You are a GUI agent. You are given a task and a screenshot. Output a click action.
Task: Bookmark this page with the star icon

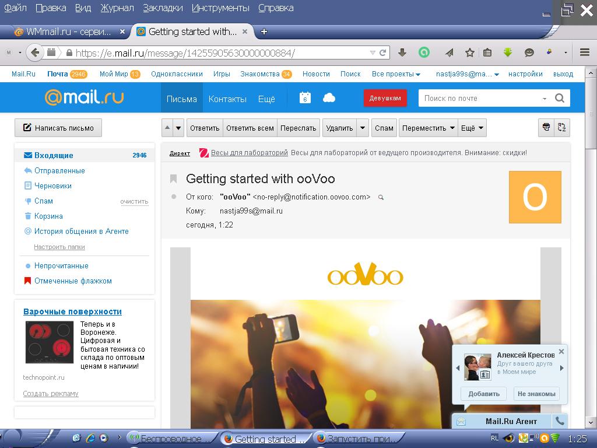(x=469, y=52)
